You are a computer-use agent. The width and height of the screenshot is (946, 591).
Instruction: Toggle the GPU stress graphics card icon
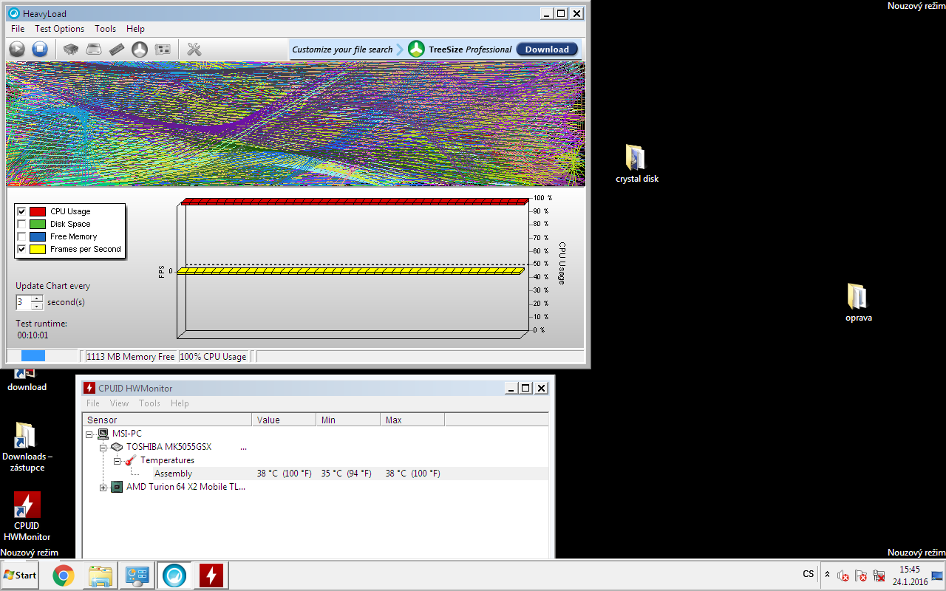163,49
